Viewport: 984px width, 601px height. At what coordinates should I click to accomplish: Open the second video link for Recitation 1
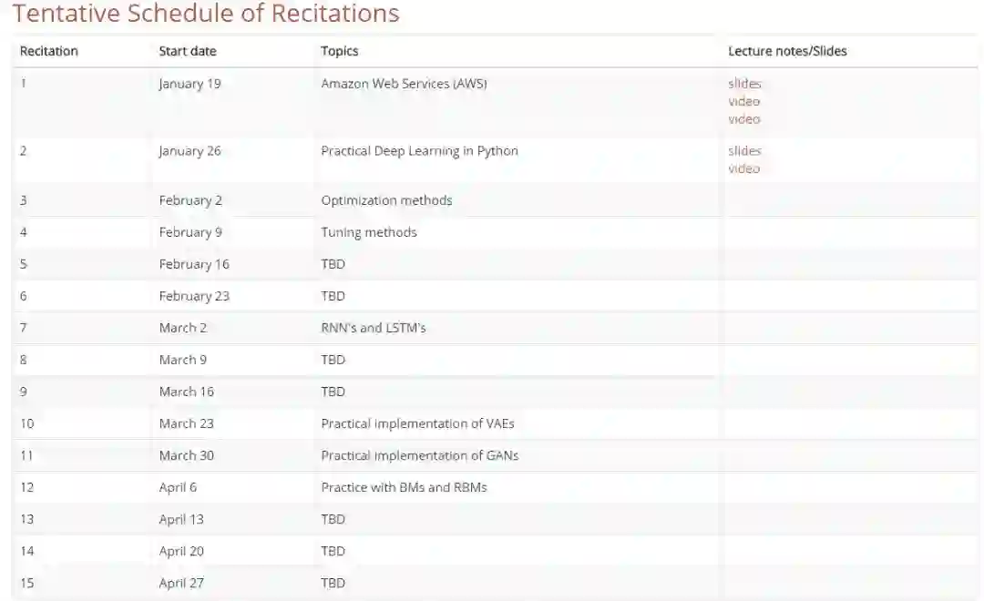tap(743, 118)
